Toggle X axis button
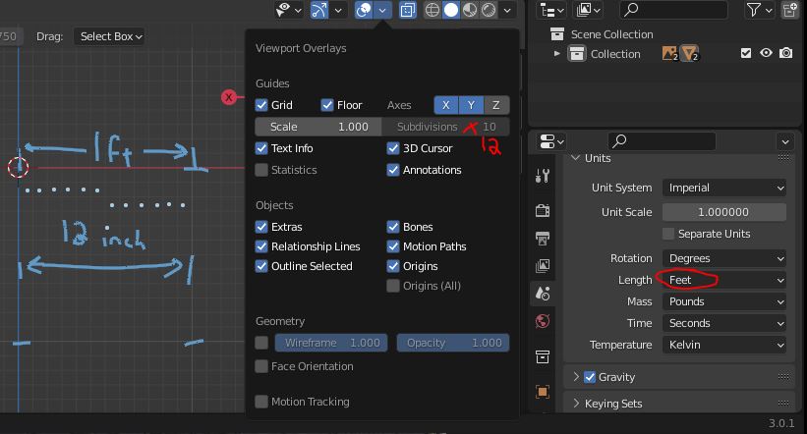Image resolution: width=807 pixels, height=434 pixels. pos(446,105)
